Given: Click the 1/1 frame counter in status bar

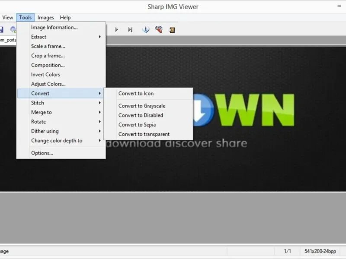Looking at the screenshot, I should (x=287, y=251).
